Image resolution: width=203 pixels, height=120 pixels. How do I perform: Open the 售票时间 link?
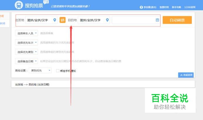point(164,7)
